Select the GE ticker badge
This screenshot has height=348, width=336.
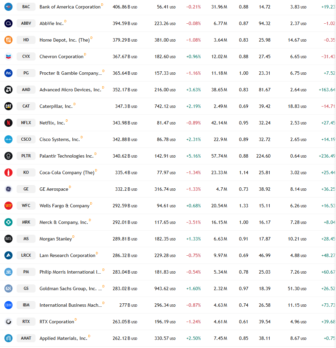26,189
